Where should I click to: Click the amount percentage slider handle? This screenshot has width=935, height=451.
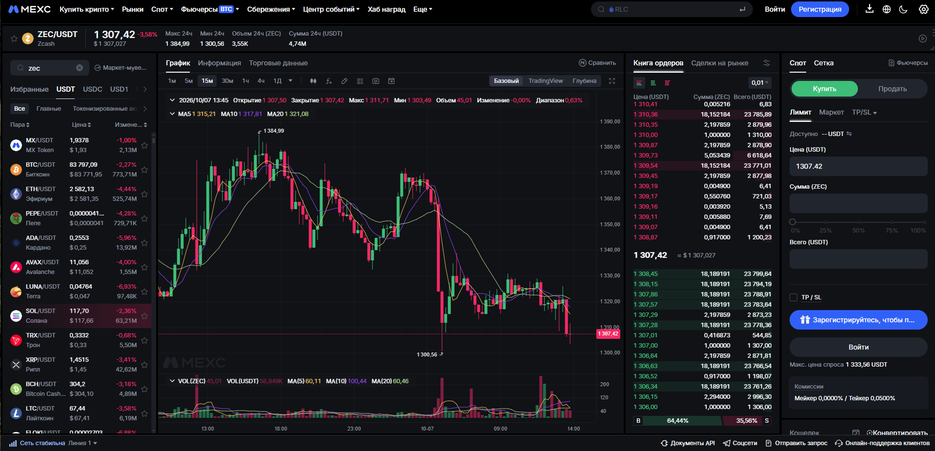793,222
